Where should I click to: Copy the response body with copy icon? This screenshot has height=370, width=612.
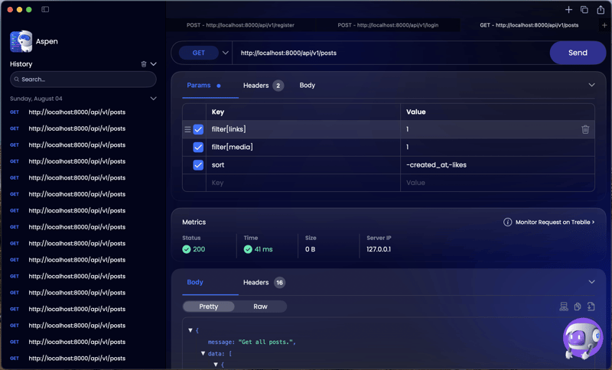(578, 307)
